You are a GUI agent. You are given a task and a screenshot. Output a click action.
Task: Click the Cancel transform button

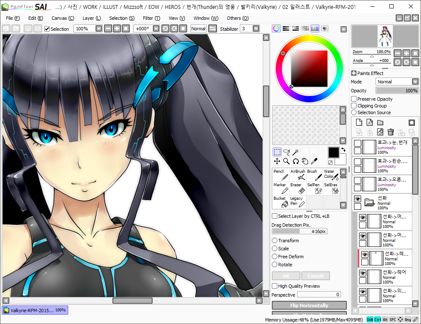(x=316, y=276)
